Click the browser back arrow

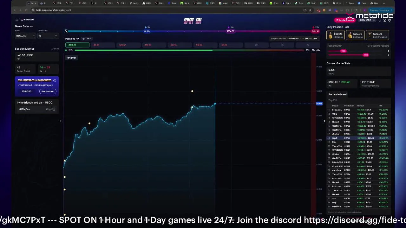coord(15,10)
